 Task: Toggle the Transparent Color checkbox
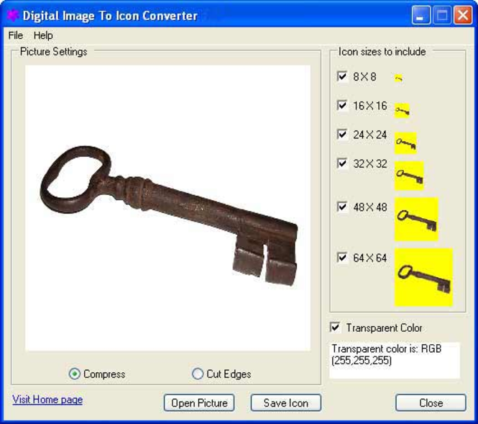pyautogui.click(x=335, y=328)
